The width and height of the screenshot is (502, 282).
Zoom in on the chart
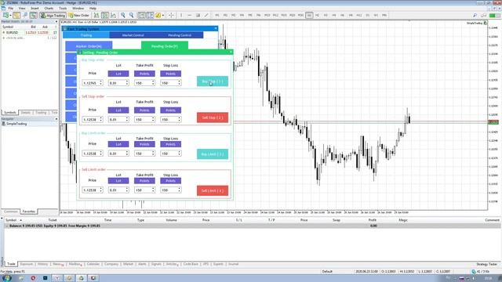pyautogui.click(x=123, y=15)
